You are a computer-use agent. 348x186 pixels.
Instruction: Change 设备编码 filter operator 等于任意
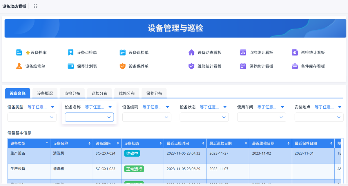(155, 107)
